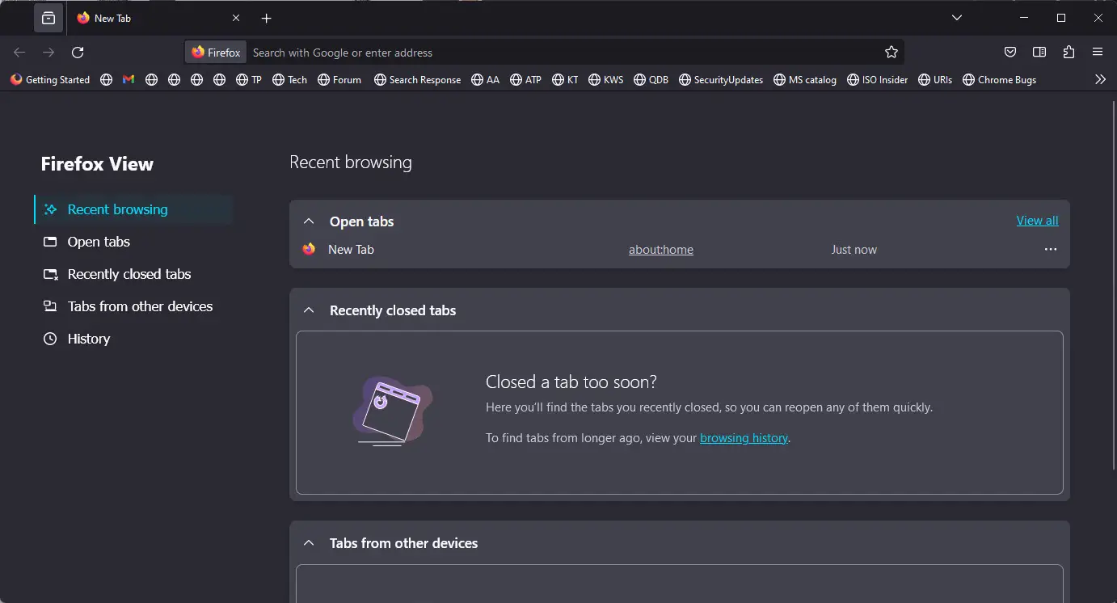Maximize the Firefox window
This screenshot has width=1117, height=603.
point(1061,18)
